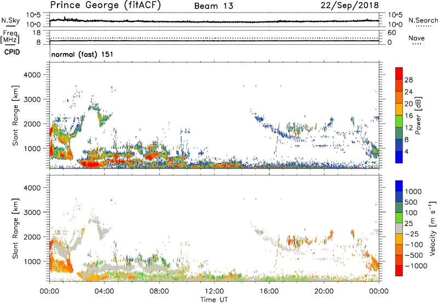Viewport: 438px width, 303px height.
Task: Click the "16:00" time tick label
Action: (x=269, y=291)
